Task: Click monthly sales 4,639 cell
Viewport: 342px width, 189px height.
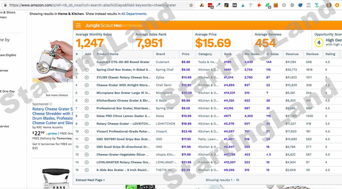Action: point(248,62)
